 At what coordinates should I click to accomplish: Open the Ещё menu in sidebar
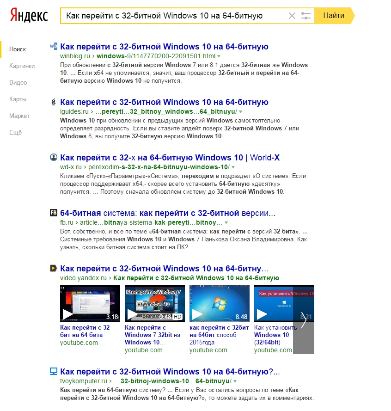pos(15,132)
